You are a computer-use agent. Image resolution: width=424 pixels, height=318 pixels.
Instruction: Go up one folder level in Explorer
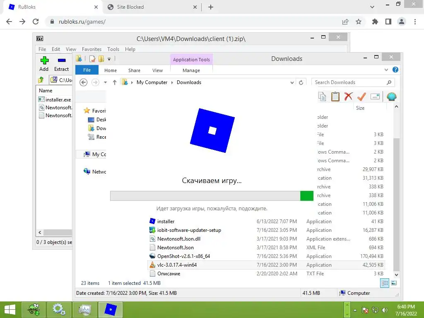(x=115, y=82)
